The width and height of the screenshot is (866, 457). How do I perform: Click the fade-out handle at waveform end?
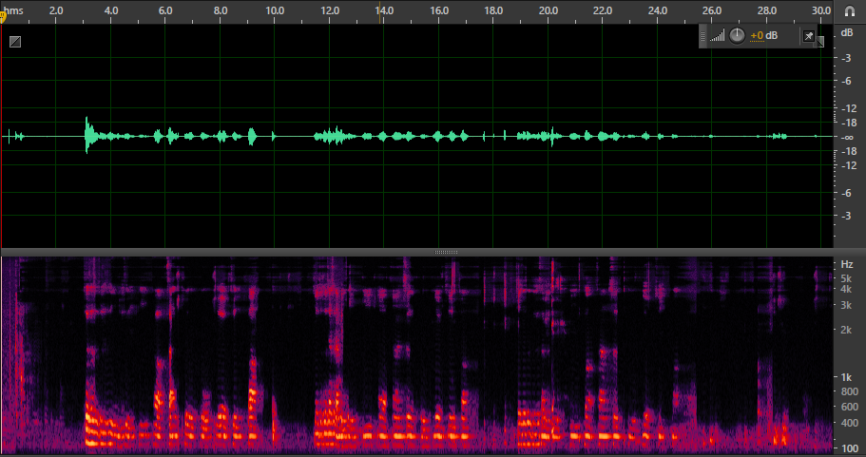tap(820, 42)
